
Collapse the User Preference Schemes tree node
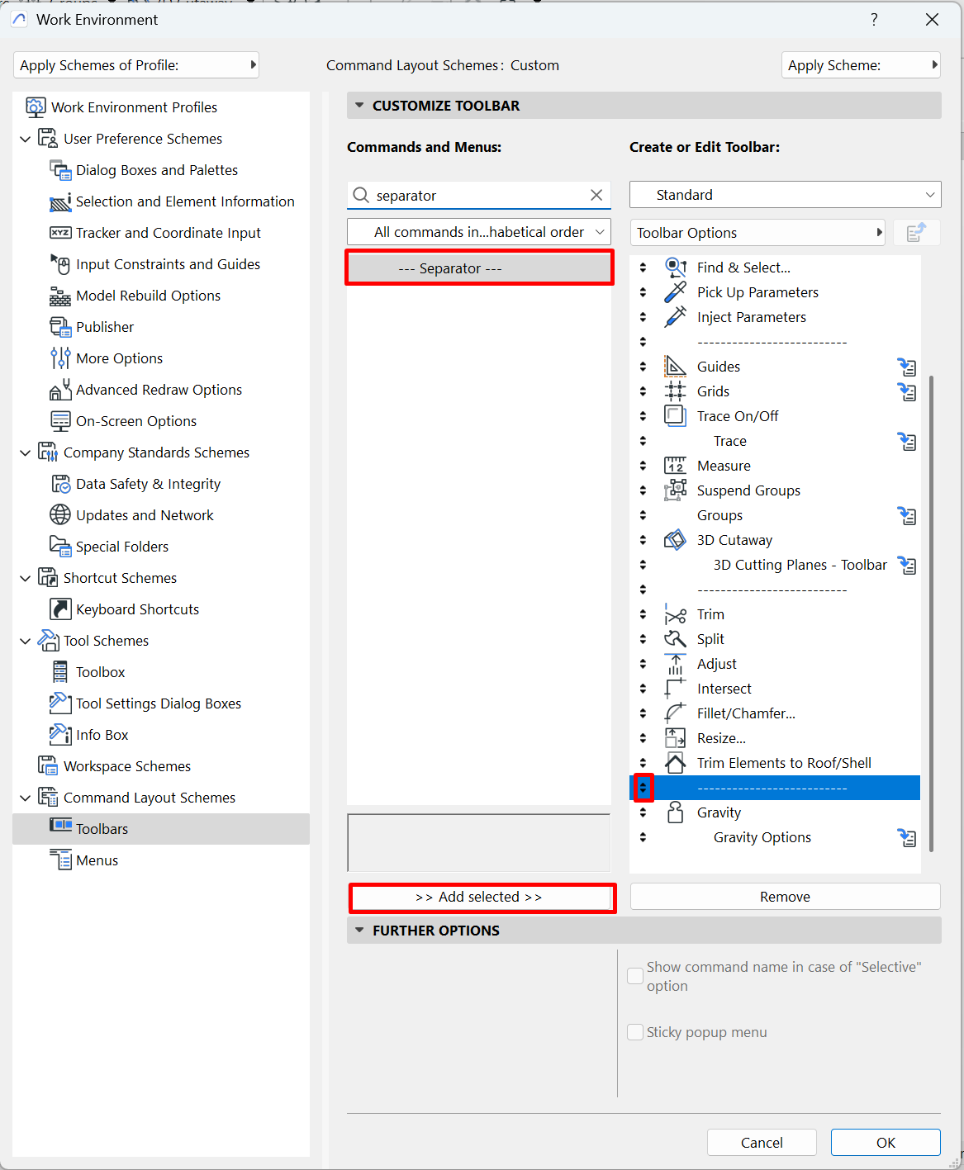pos(25,139)
